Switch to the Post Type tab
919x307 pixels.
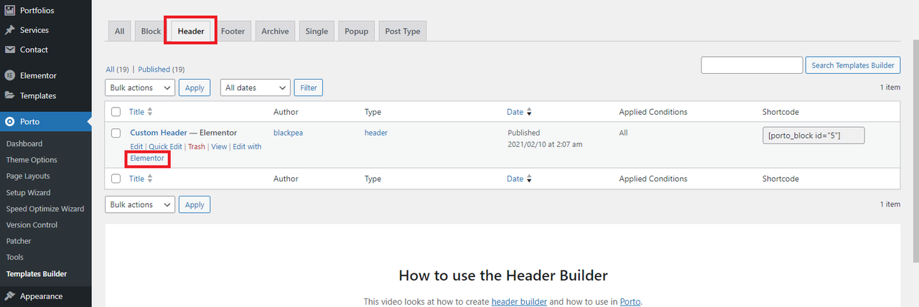point(403,31)
